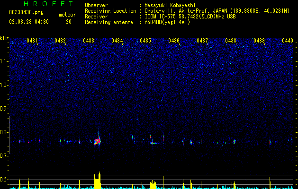Click the 0438 time marker

(x=231, y=40)
